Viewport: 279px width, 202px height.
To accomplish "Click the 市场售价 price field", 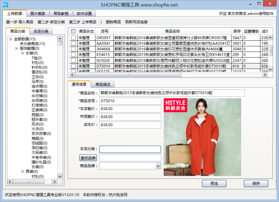I will (130, 117).
